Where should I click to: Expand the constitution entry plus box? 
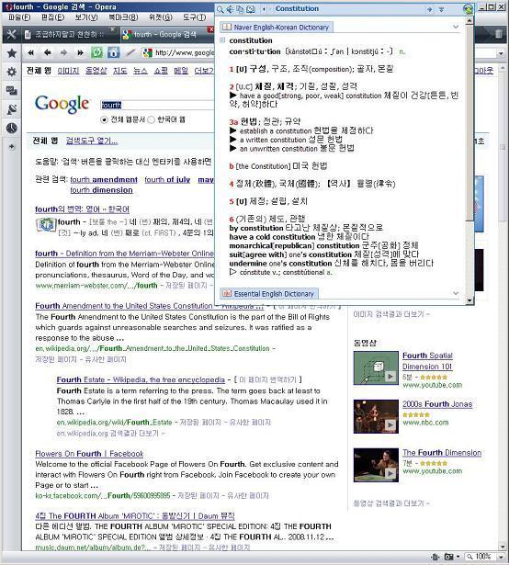tap(222, 40)
